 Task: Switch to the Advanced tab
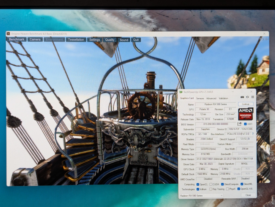pyautogui.click(x=211, y=98)
